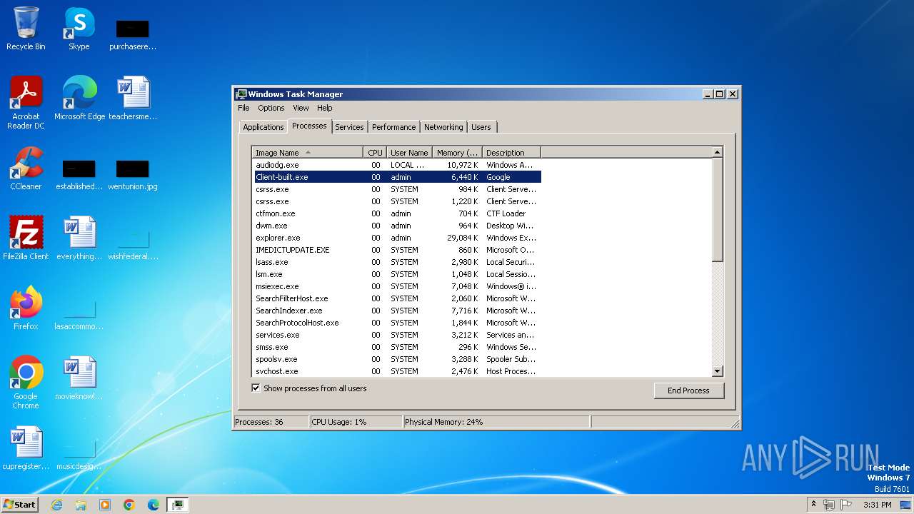This screenshot has height=514, width=914.
Task: Sort by Memory column header
Action: pyautogui.click(x=457, y=152)
